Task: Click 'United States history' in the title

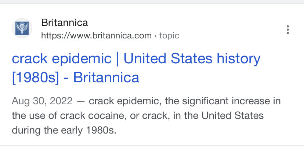Action: coord(192,59)
